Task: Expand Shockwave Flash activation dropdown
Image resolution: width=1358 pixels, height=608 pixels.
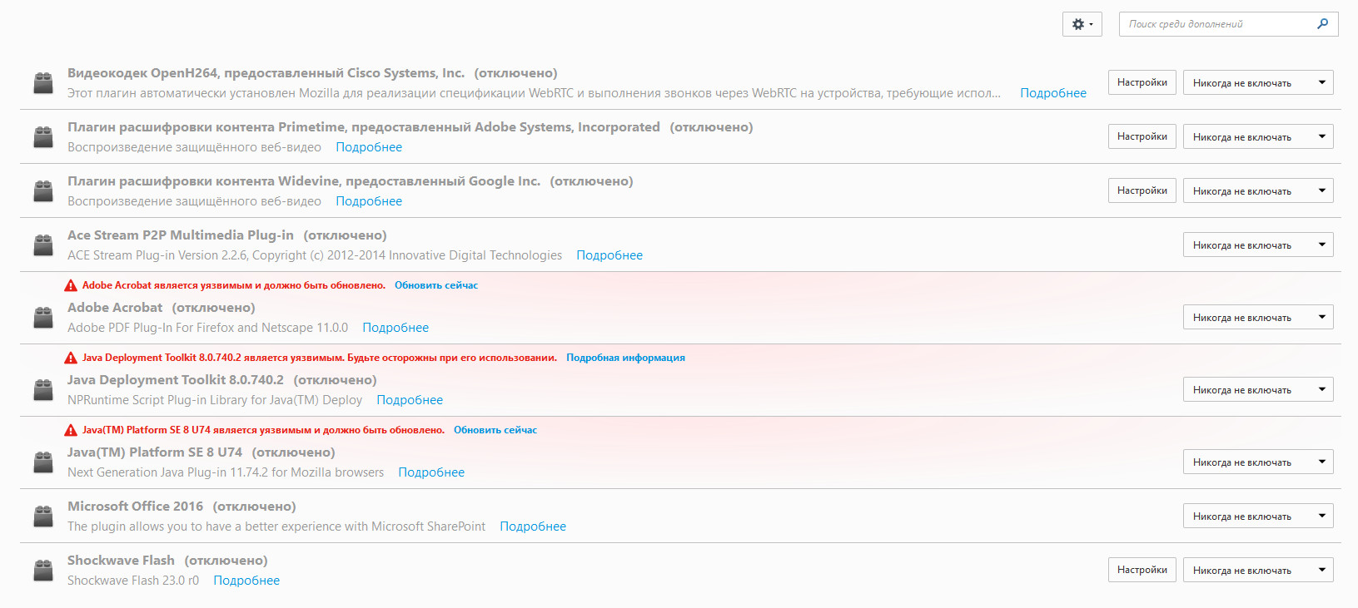Action: click(1257, 570)
